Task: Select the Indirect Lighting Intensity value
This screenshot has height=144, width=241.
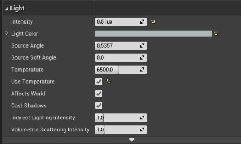Action: (115, 118)
